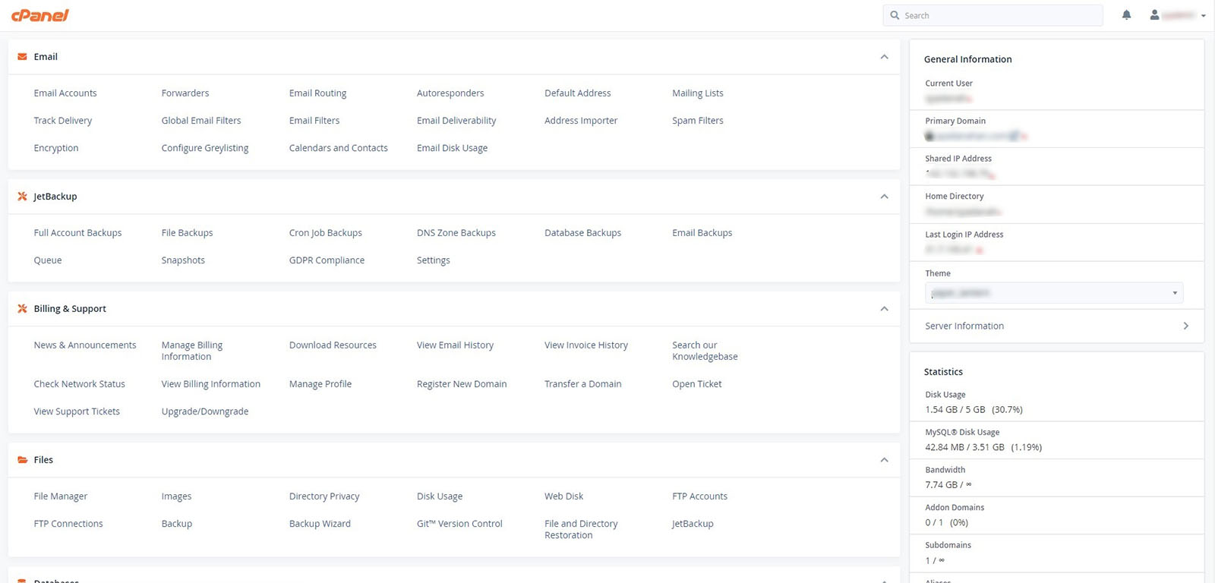Open DNS Zone Backups
The height and width of the screenshot is (583, 1215).
click(456, 233)
